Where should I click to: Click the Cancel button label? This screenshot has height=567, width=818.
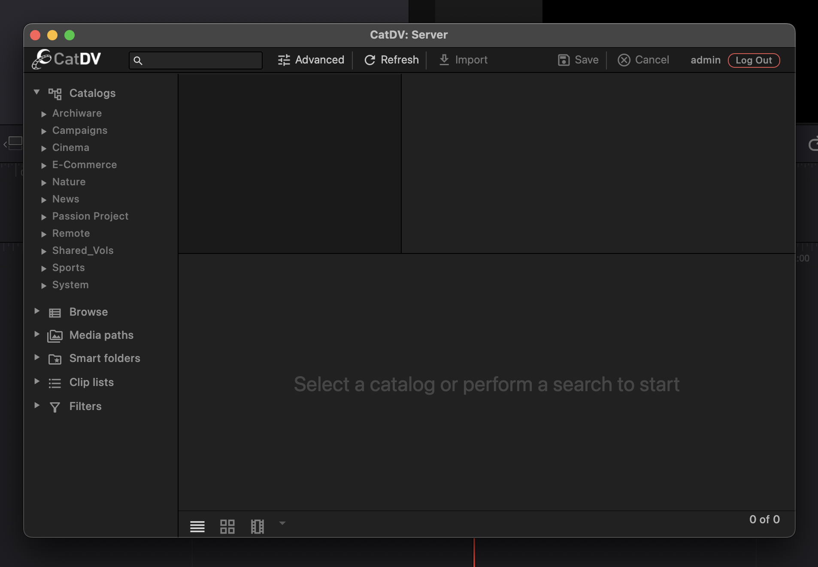652,60
